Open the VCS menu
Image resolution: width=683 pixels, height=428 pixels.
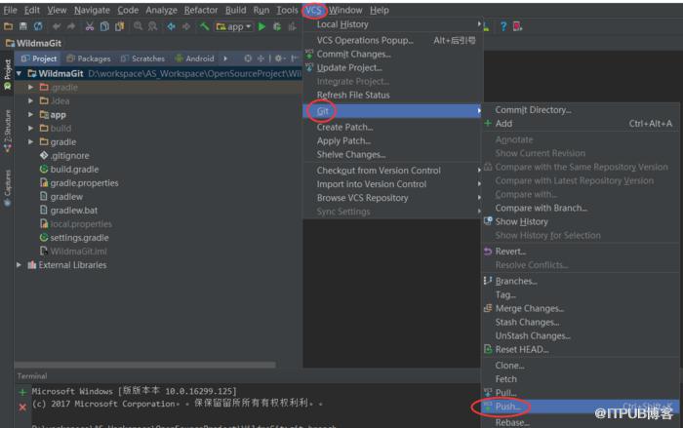(313, 10)
